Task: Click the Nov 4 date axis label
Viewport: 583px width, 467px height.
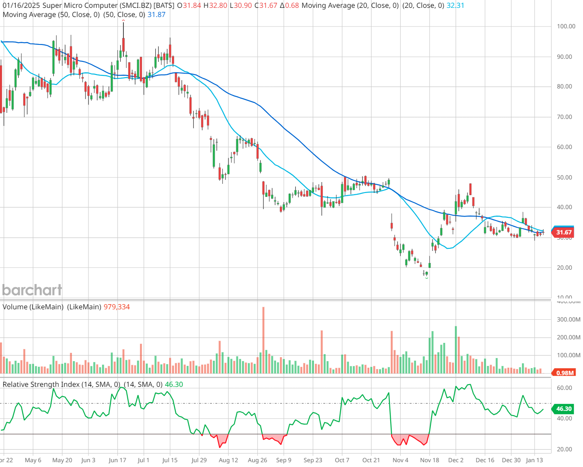Action: coord(400,460)
